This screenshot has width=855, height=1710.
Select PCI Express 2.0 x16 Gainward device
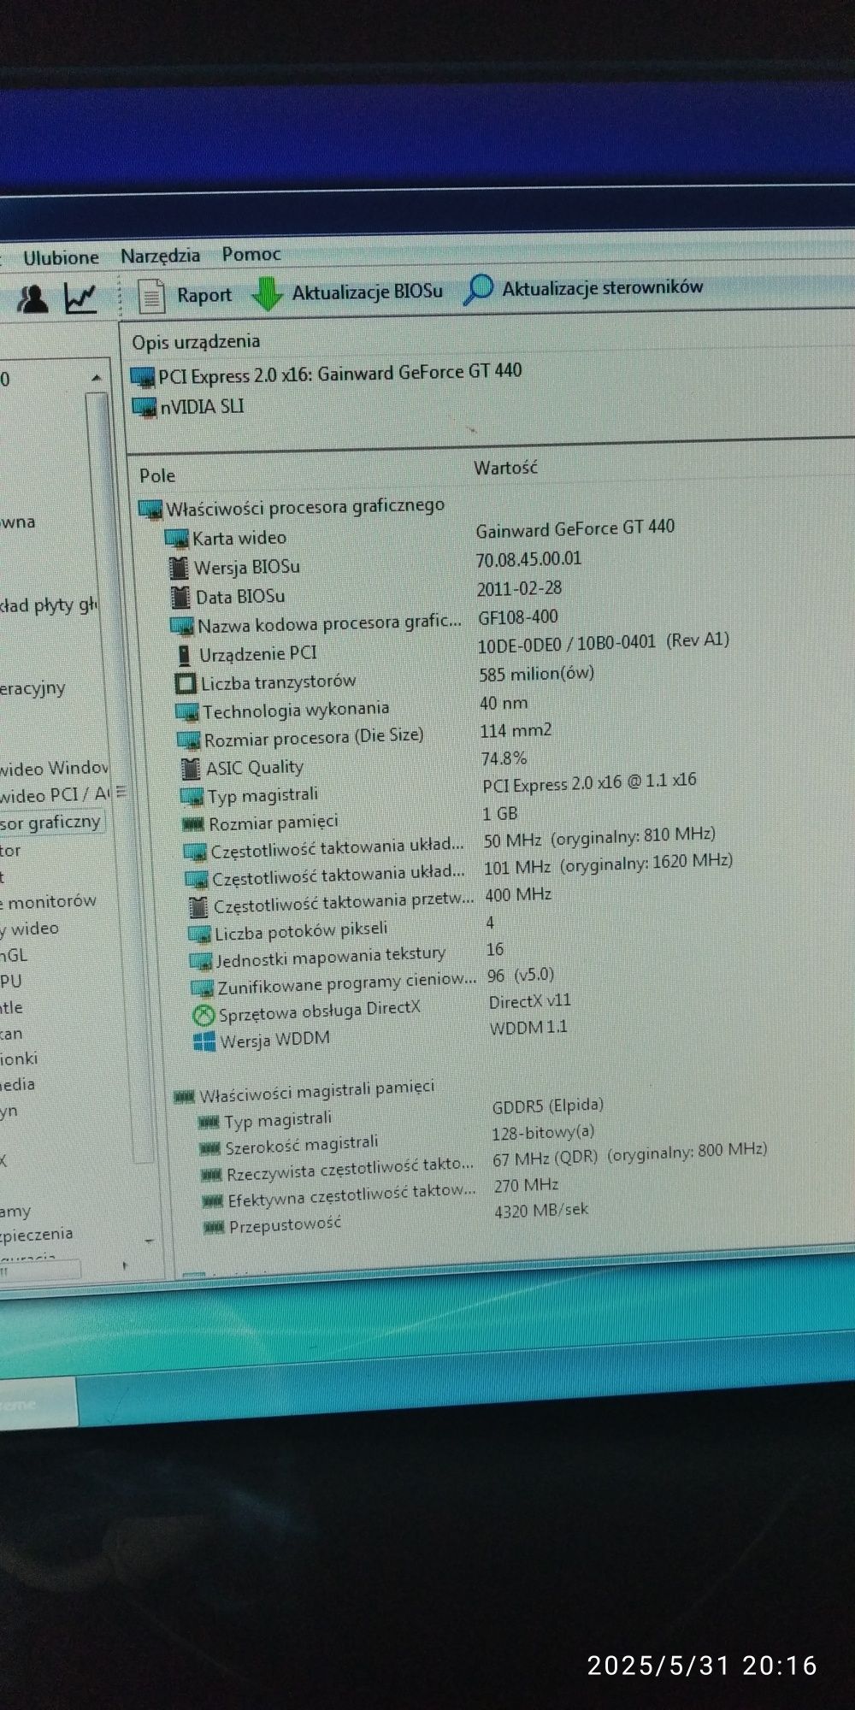tap(327, 374)
